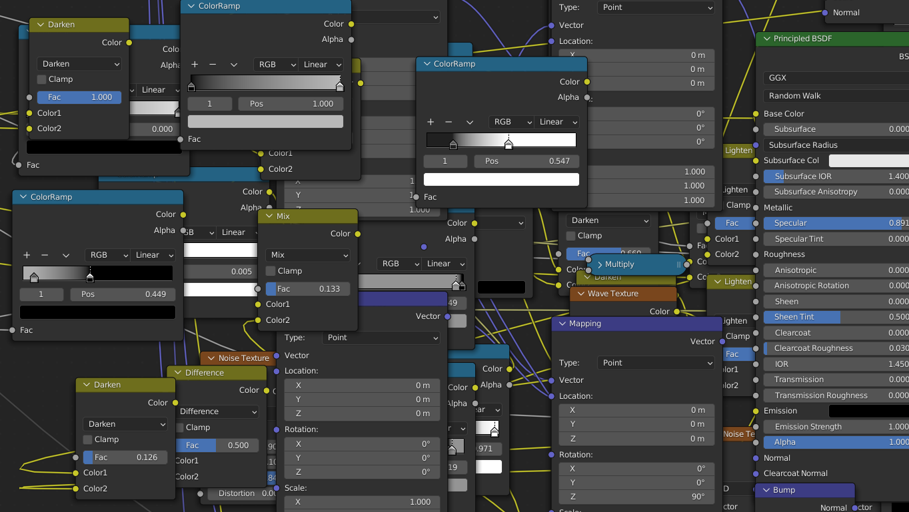Collapse the Bump node via its chevron
The width and height of the screenshot is (909, 512).
(766, 489)
